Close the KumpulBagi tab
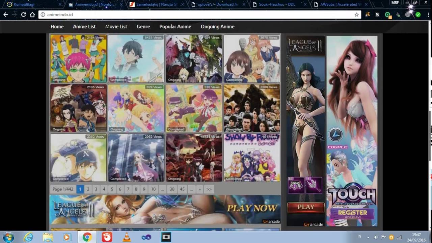The image size is (432, 243). 60,4
